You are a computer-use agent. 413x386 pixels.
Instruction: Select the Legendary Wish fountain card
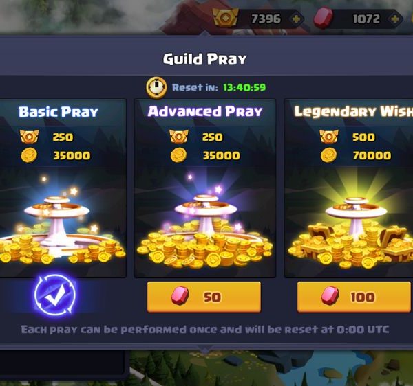(349, 188)
